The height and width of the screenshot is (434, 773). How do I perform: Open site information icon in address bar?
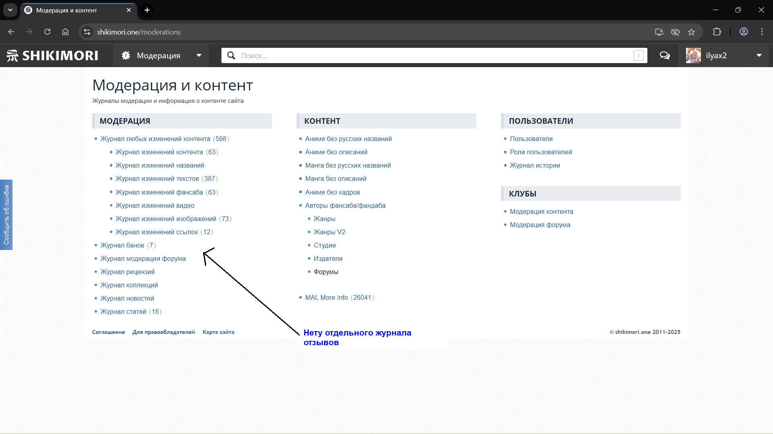point(87,32)
